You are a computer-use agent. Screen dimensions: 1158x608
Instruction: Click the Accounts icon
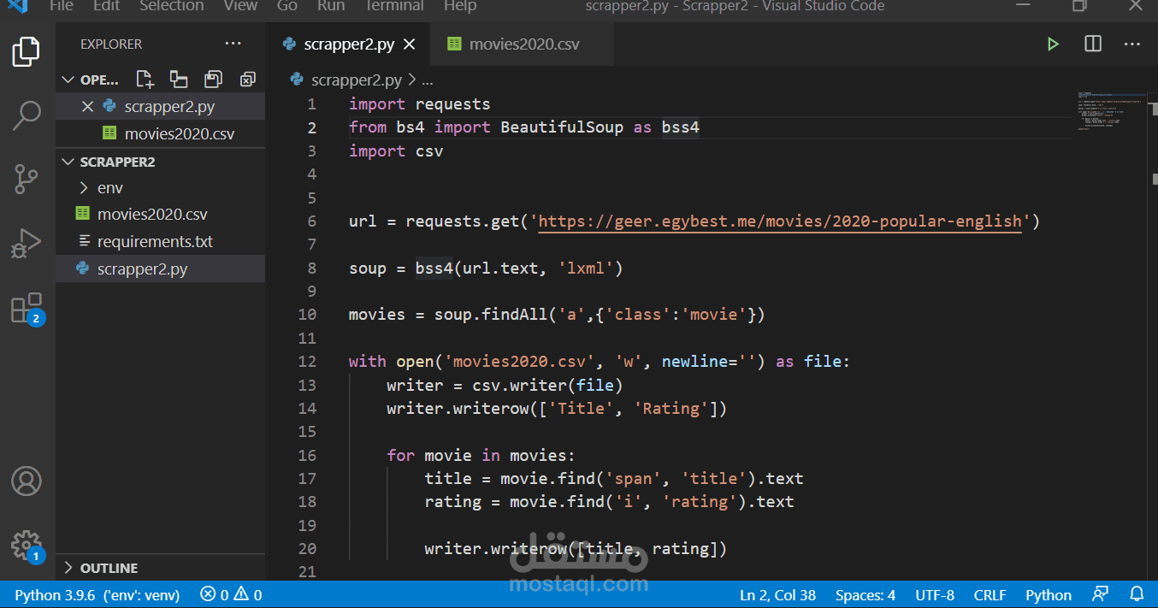tap(27, 481)
